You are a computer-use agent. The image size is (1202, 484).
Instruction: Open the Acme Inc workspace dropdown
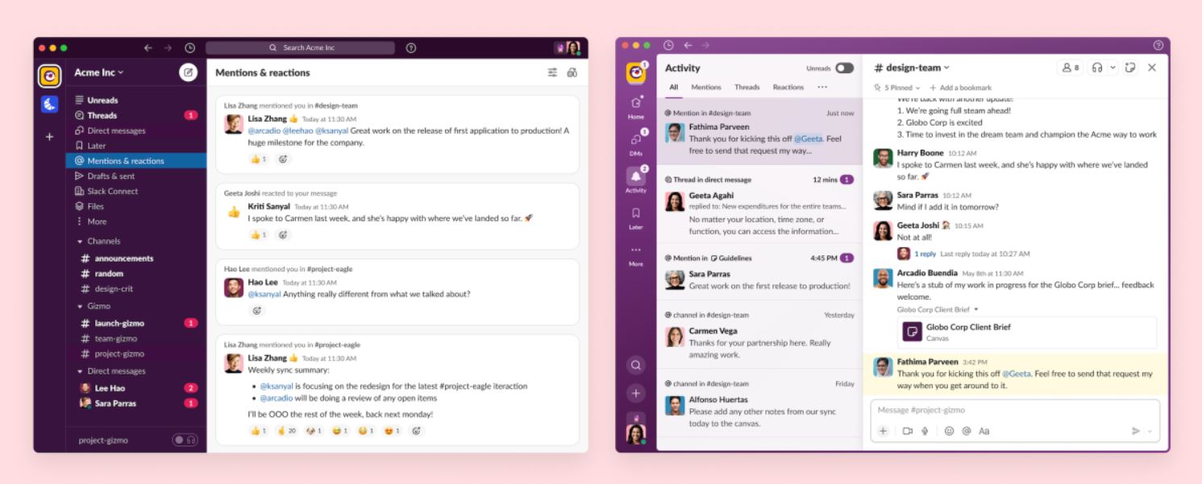click(99, 72)
